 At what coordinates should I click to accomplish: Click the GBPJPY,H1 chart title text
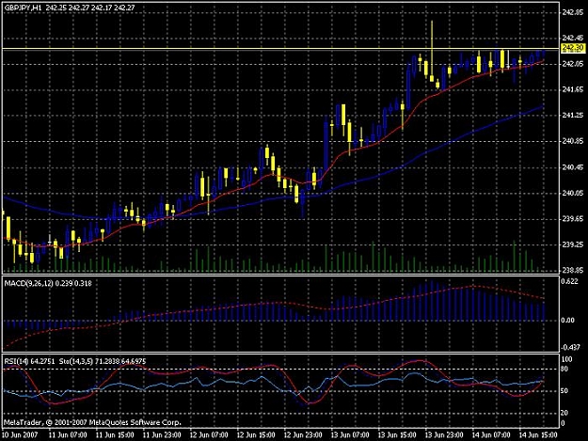(23, 8)
